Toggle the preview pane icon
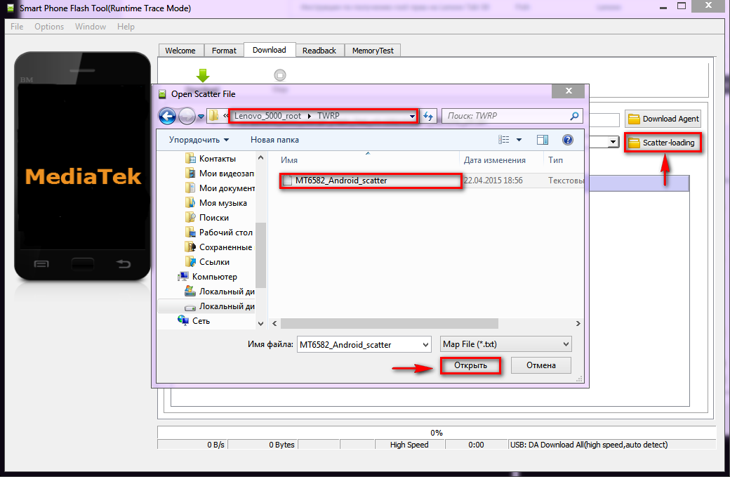The width and height of the screenshot is (730, 477). pos(542,140)
